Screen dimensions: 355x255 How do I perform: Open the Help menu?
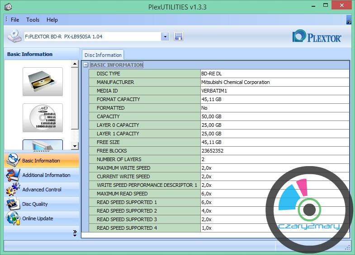click(52, 20)
